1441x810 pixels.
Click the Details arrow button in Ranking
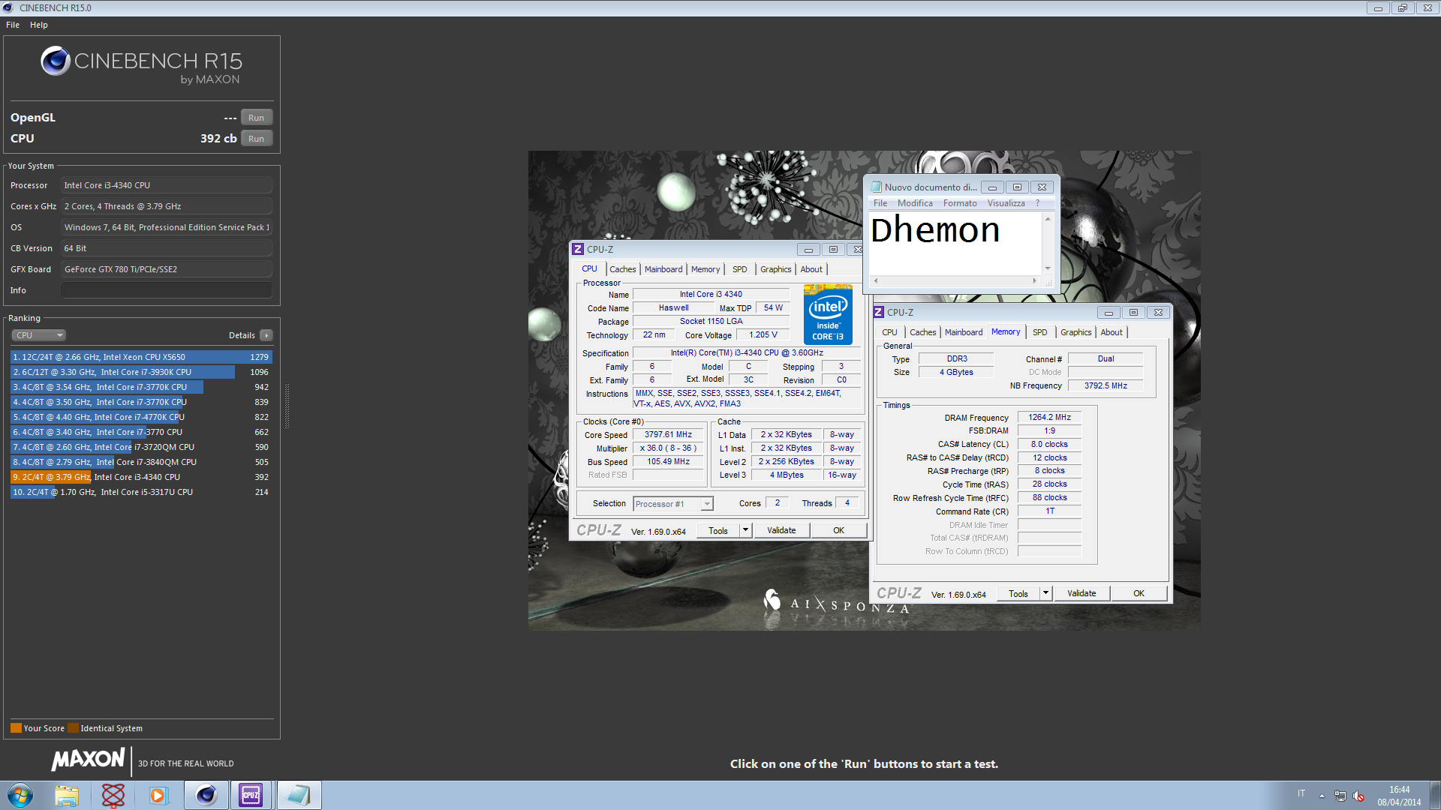[x=266, y=335]
